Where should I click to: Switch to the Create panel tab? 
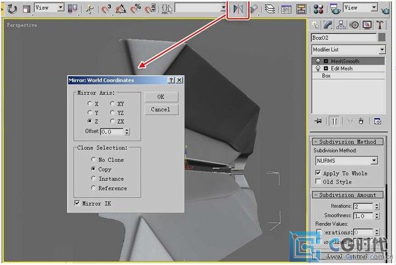point(316,25)
